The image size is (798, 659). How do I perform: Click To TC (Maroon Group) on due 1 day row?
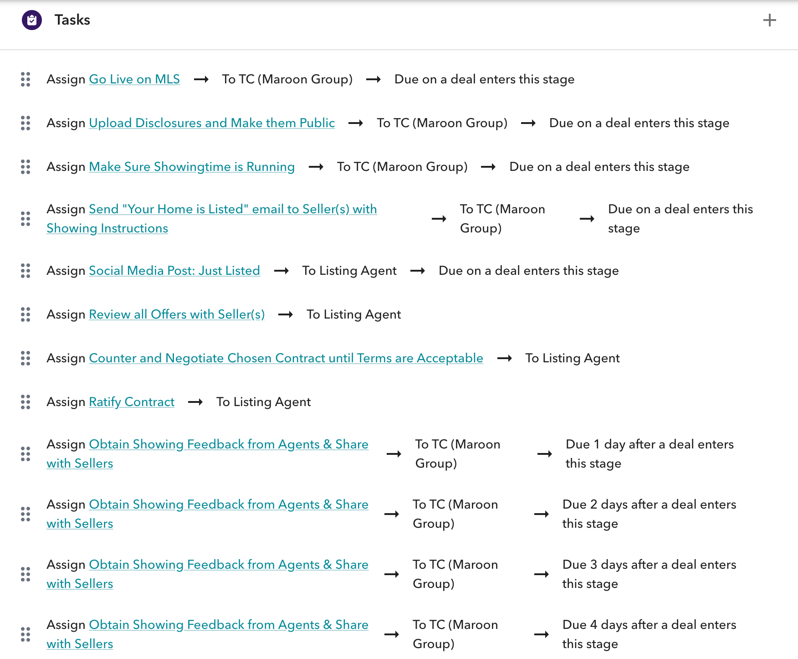[458, 454]
